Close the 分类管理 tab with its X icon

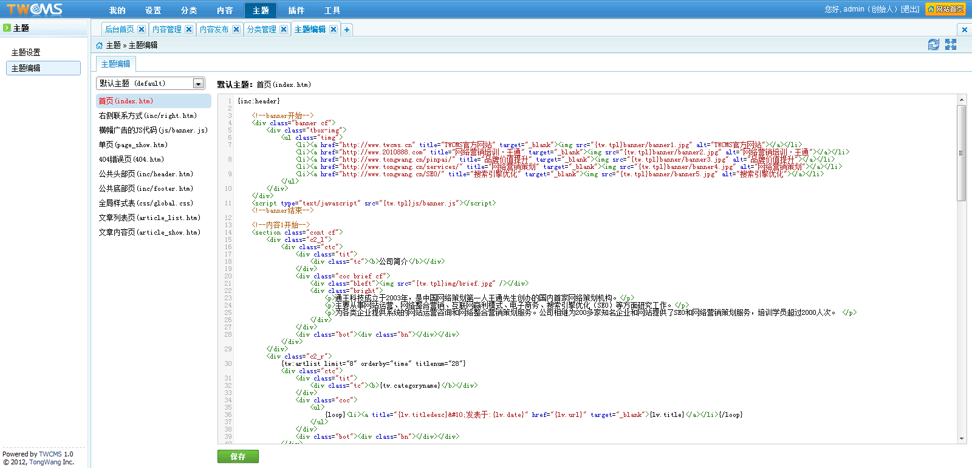coord(284,29)
